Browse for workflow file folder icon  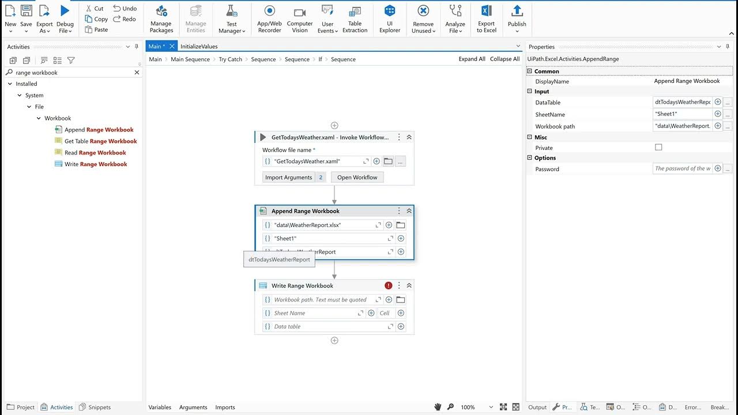(389, 161)
